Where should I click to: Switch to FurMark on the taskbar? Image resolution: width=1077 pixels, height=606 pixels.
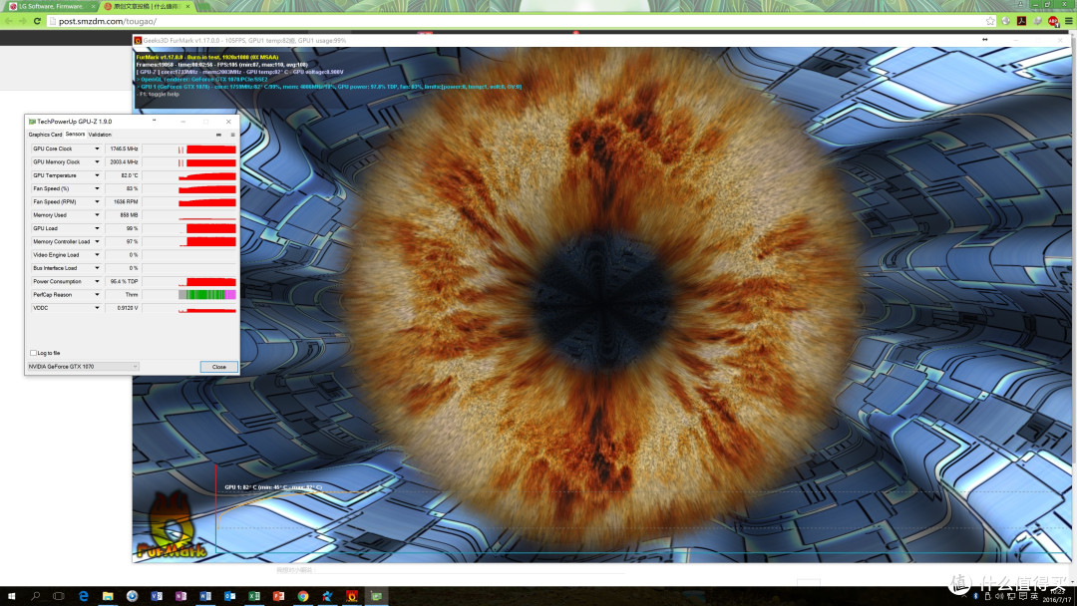(x=352, y=596)
